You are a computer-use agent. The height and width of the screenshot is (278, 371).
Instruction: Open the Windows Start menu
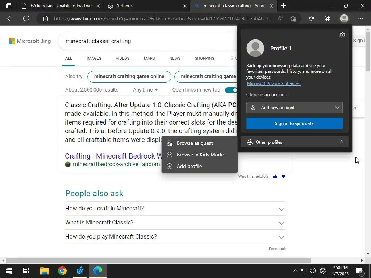click(9, 271)
